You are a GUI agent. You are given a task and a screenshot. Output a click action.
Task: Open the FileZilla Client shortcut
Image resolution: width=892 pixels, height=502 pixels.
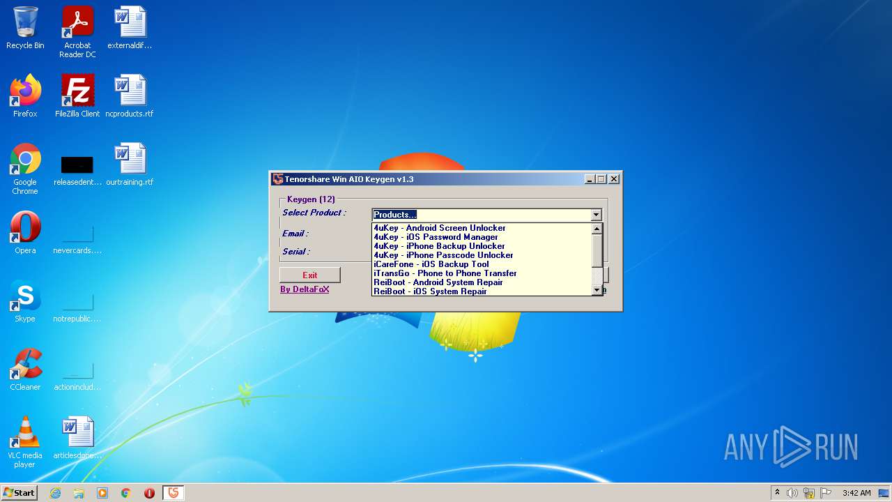(x=77, y=96)
